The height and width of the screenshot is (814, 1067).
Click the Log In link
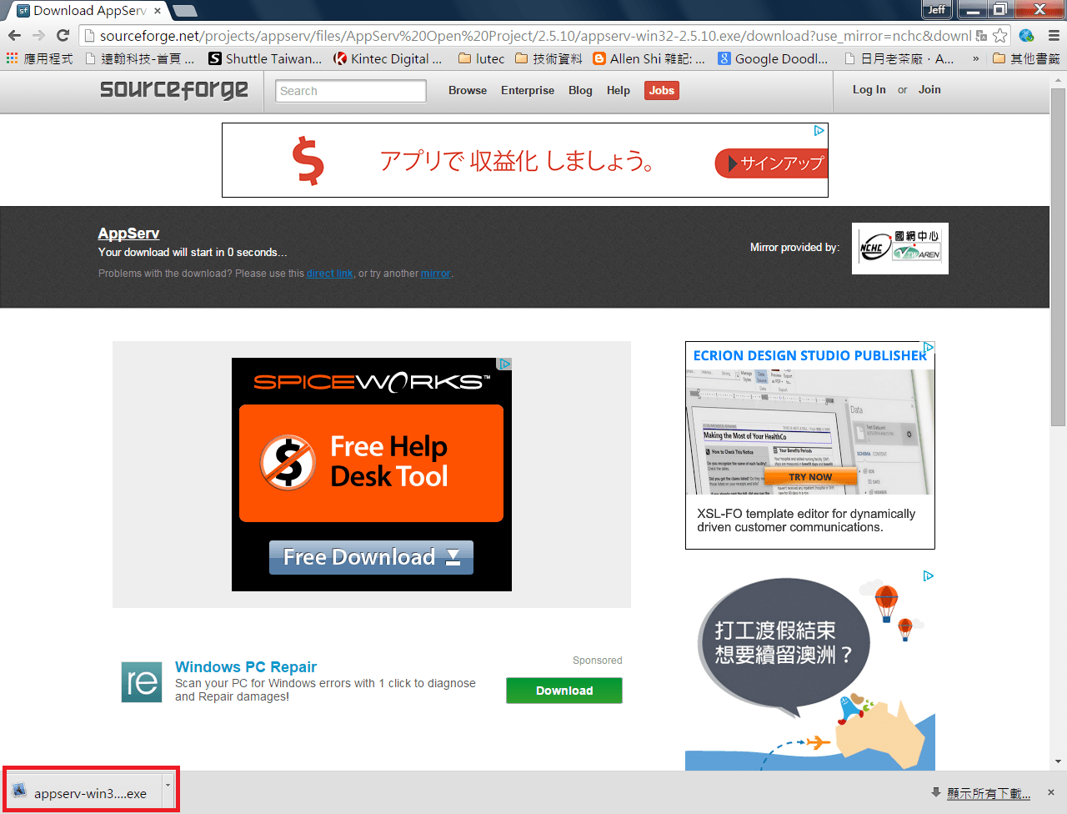click(x=869, y=89)
